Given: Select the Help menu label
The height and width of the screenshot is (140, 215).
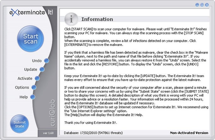Looking at the screenshot, I should tap(24, 97).
